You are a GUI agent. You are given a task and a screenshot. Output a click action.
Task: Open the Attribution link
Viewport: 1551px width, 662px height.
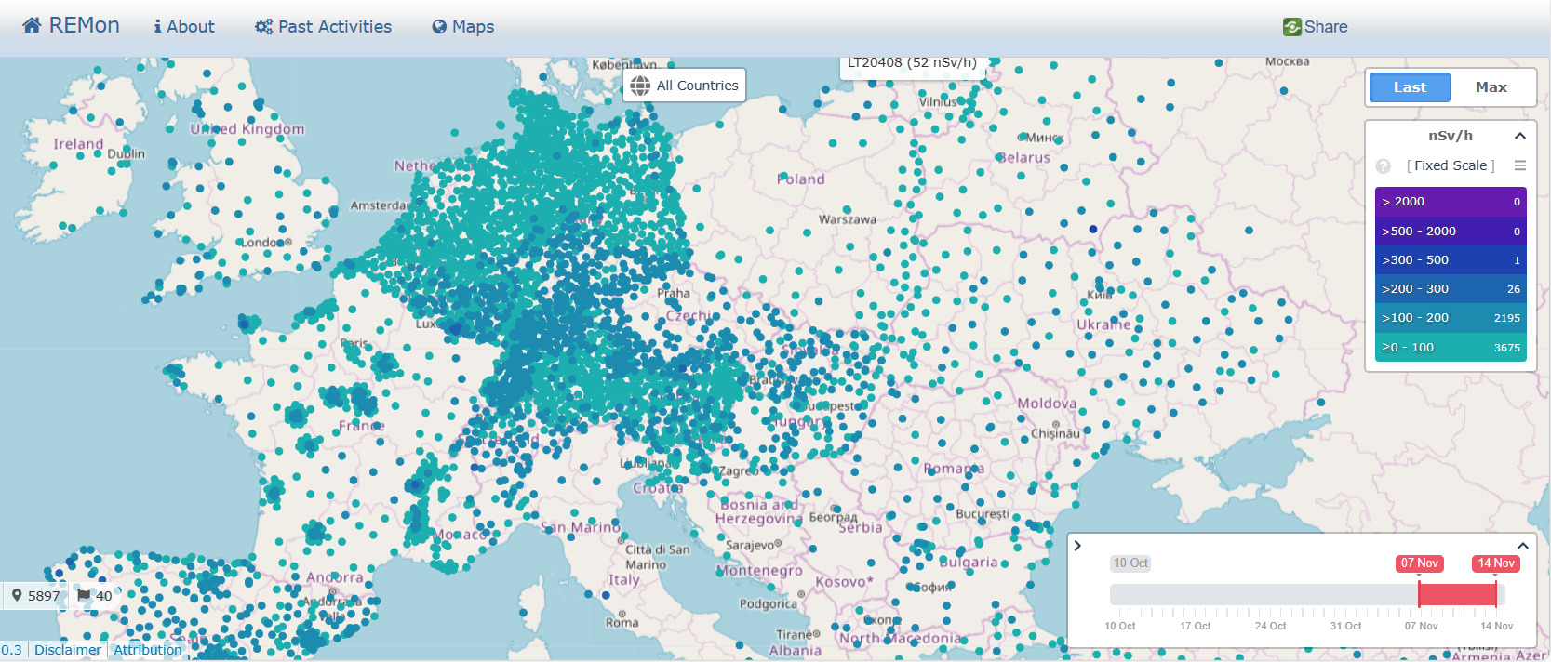tap(148, 650)
